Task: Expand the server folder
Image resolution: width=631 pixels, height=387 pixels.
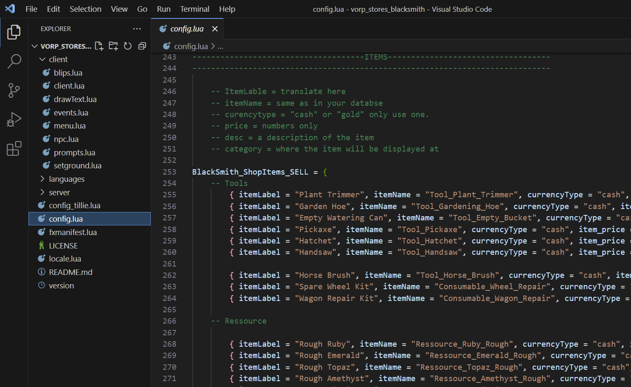Action: tap(42, 192)
